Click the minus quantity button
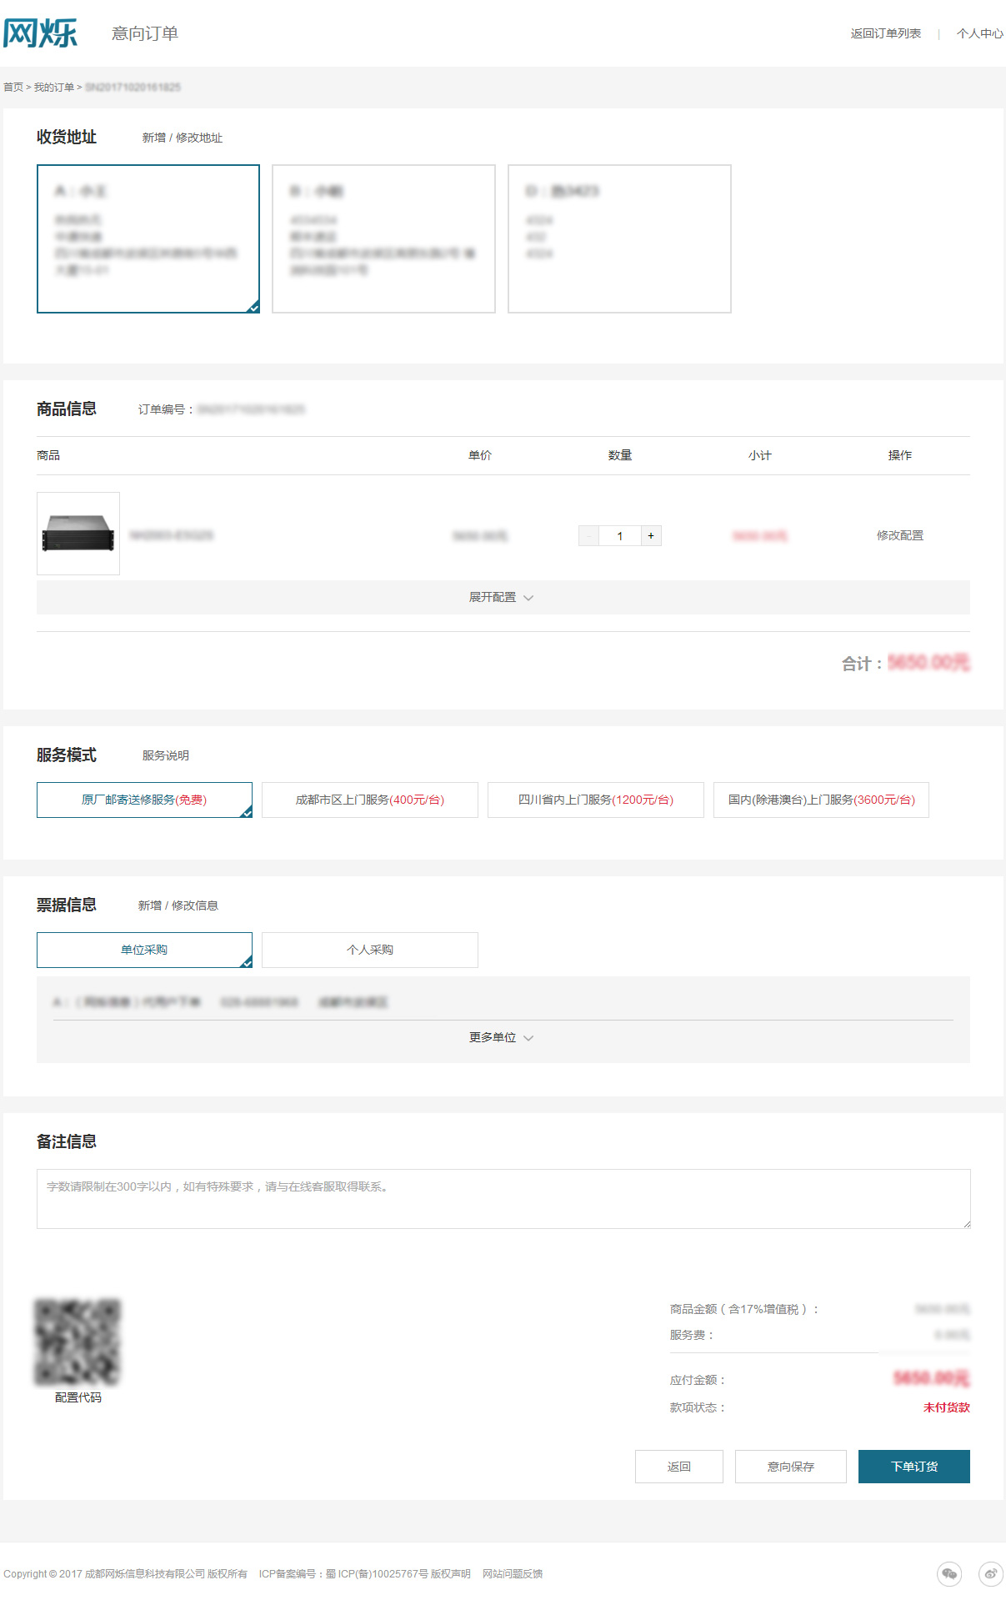The width and height of the screenshot is (1006, 1605). (x=589, y=535)
